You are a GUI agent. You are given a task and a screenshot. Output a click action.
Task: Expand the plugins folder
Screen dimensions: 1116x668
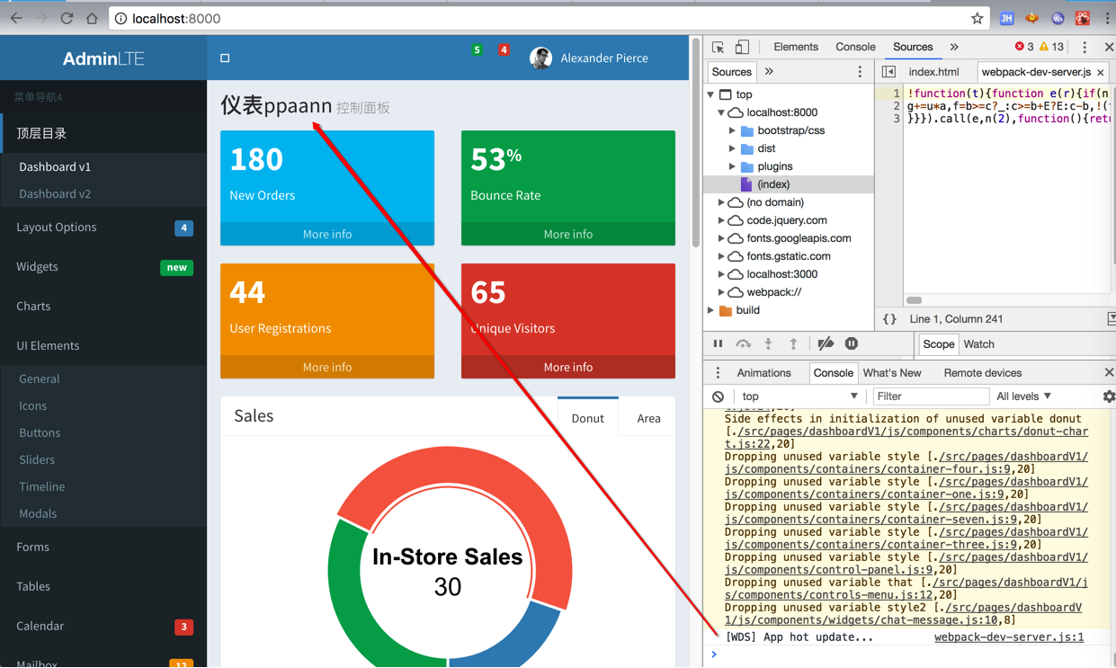pos(732,166)
